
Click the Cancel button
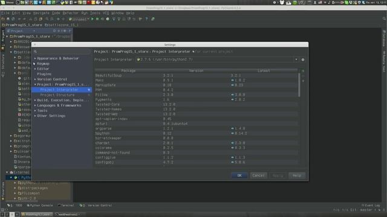(x=258, y=175)
